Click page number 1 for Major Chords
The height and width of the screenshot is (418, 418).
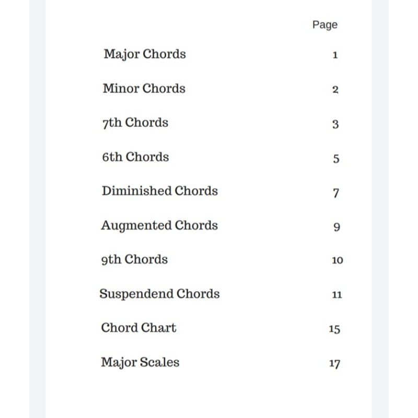(x=335, y=55)
